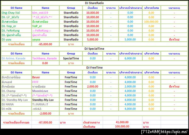The width and height of the screenshot is (189, 135).
Task: Click "หมายเหตุ" header in DJ FreeTime table
Action: 174,73
